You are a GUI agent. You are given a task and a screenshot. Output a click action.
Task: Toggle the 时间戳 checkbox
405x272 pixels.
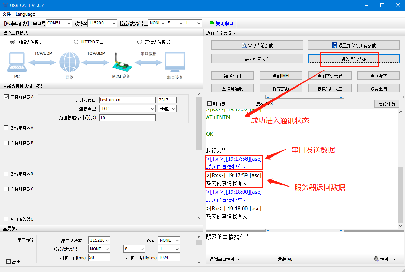click(209, 103)
